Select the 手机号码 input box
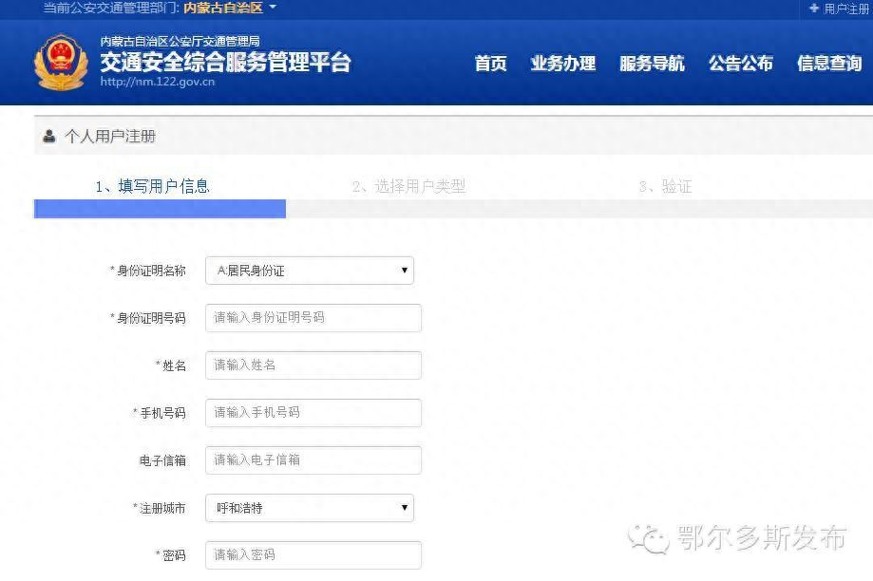The height and width of the screenshot is (581, 873). pos(313,413)
